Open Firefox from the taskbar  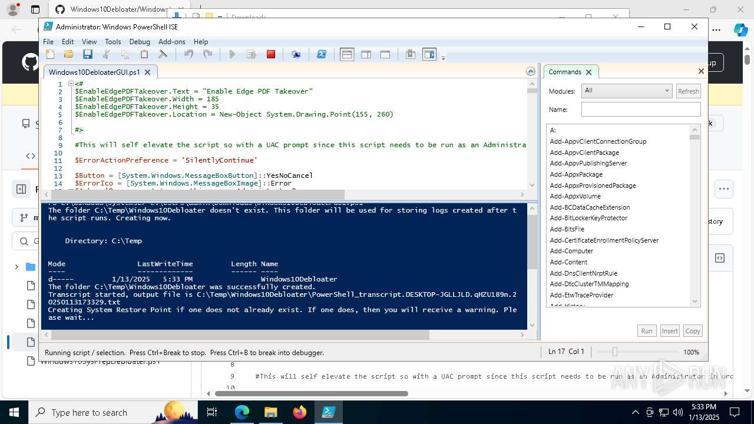300,412
